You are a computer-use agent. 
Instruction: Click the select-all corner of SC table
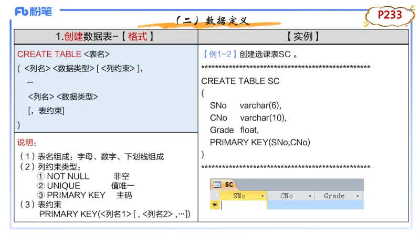[x=215, y=196]
